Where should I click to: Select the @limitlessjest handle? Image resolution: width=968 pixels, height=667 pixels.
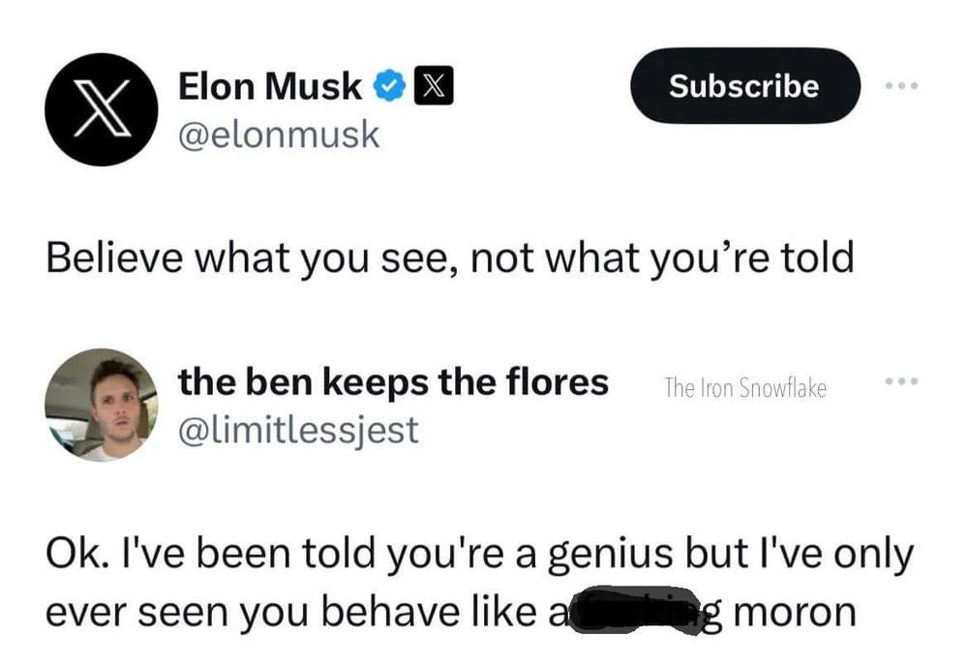tap(298, 431)
